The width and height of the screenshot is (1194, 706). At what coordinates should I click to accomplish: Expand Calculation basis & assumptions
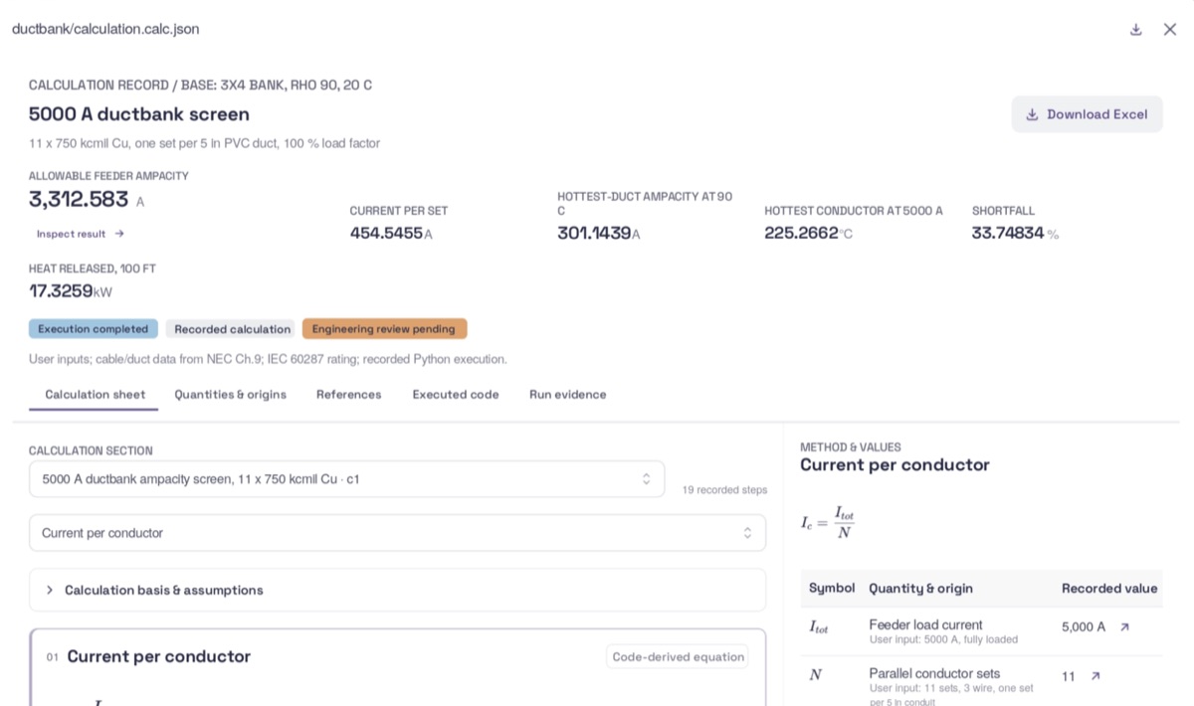coord(398,590)
